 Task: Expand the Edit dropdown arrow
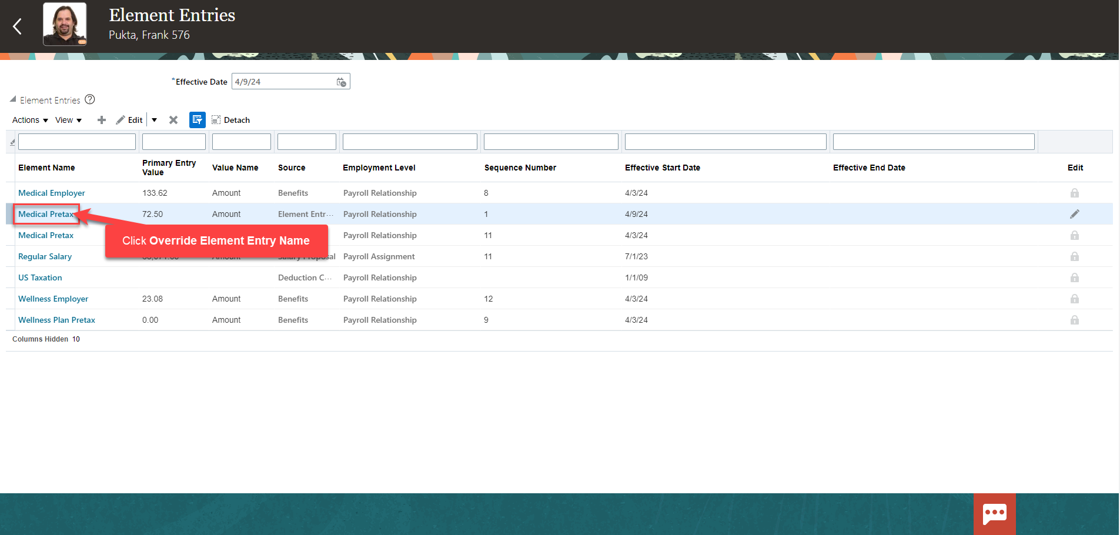tap(154, 120)
